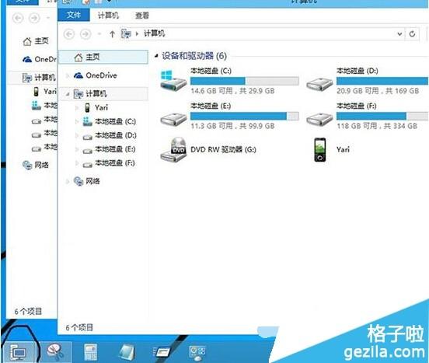
Task: Open local disk D: drive icon
Action: 319,84
